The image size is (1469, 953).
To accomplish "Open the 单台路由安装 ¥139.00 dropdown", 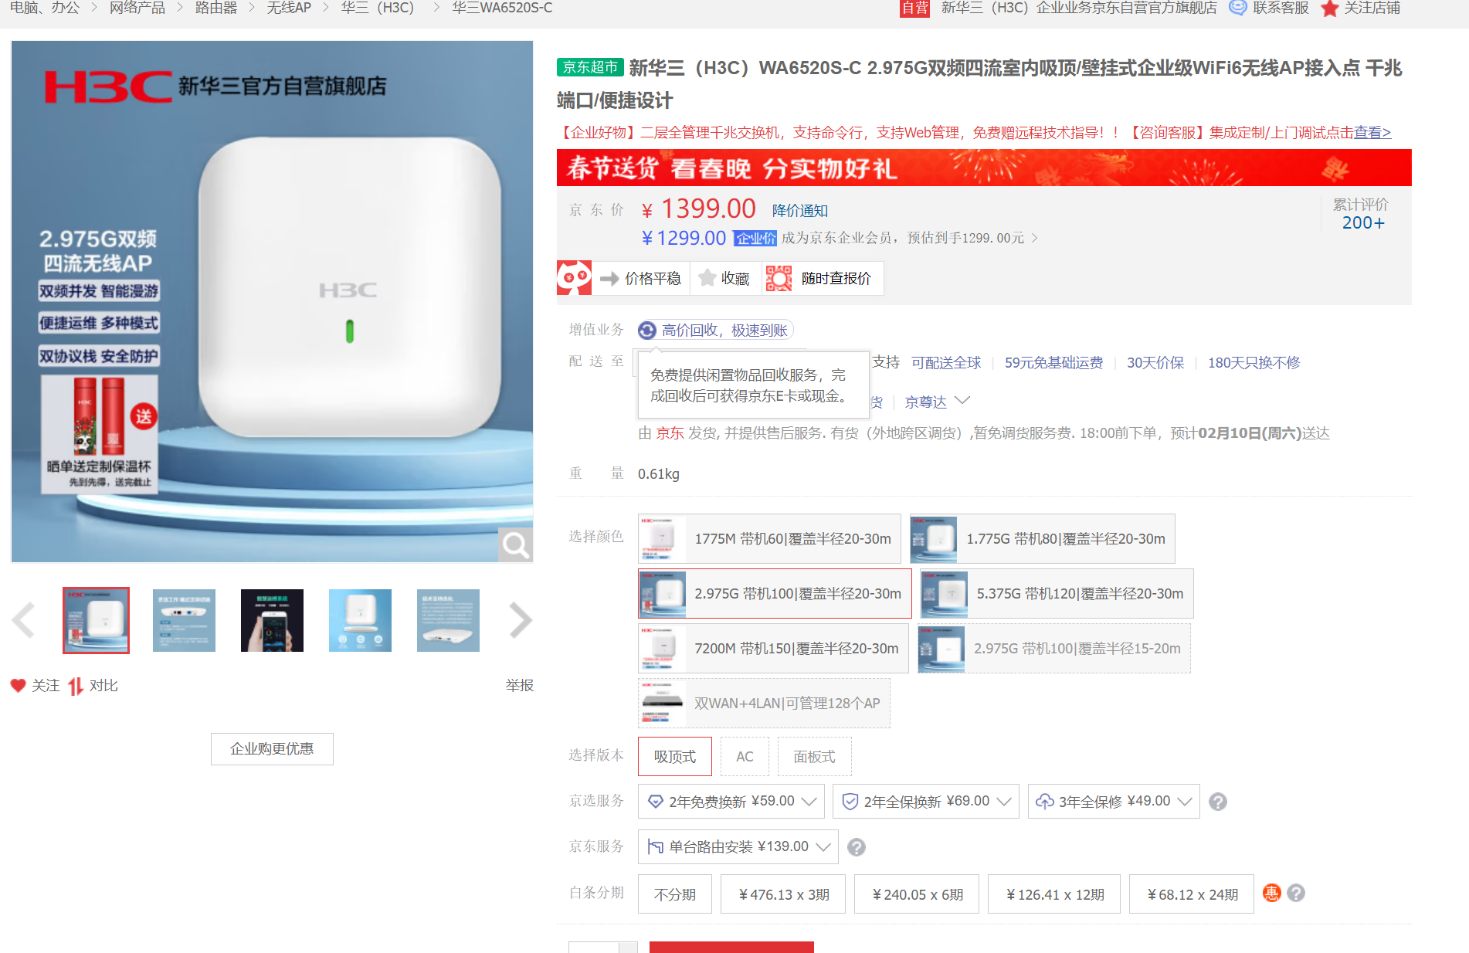I will tap(738, 847).
